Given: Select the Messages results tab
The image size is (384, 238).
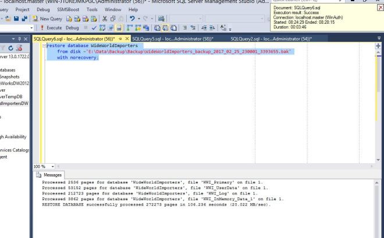Looking at the screenshot, I should point(49,174).
